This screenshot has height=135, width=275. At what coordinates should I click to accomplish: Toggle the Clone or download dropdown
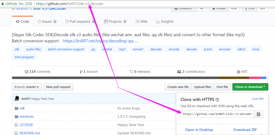(x=250, y=87)
